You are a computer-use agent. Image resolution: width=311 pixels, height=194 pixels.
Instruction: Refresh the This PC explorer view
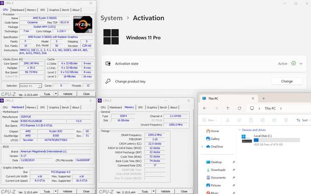click(239, 108)
